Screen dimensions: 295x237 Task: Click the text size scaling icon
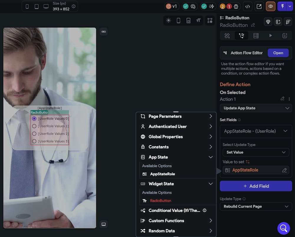tap(198, 20)
